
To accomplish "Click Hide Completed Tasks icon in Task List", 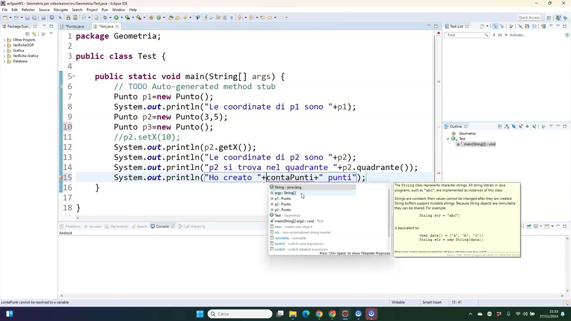I will click(520, 26).
